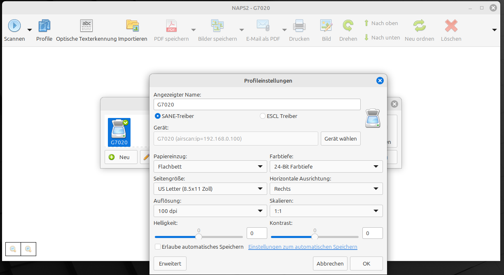This screenshot has height=275, width=504.
Task: Move page up with Nach oben
Action: tap(381, 23)
